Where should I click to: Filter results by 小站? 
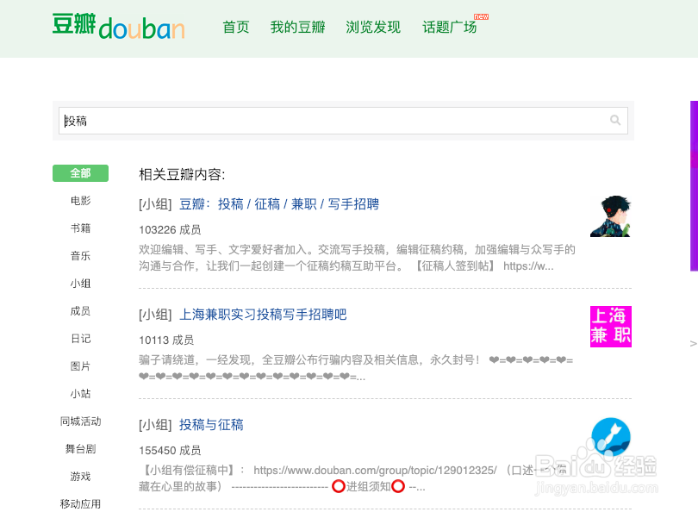[81, 394]
